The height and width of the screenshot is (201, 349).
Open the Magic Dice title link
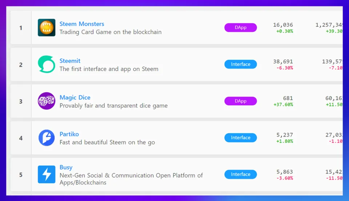[x=75, y=98]
